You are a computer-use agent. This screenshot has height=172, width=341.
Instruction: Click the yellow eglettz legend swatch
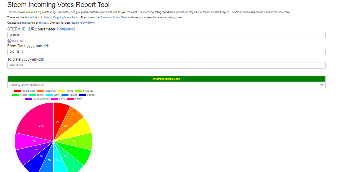click(x=62, y=91)
